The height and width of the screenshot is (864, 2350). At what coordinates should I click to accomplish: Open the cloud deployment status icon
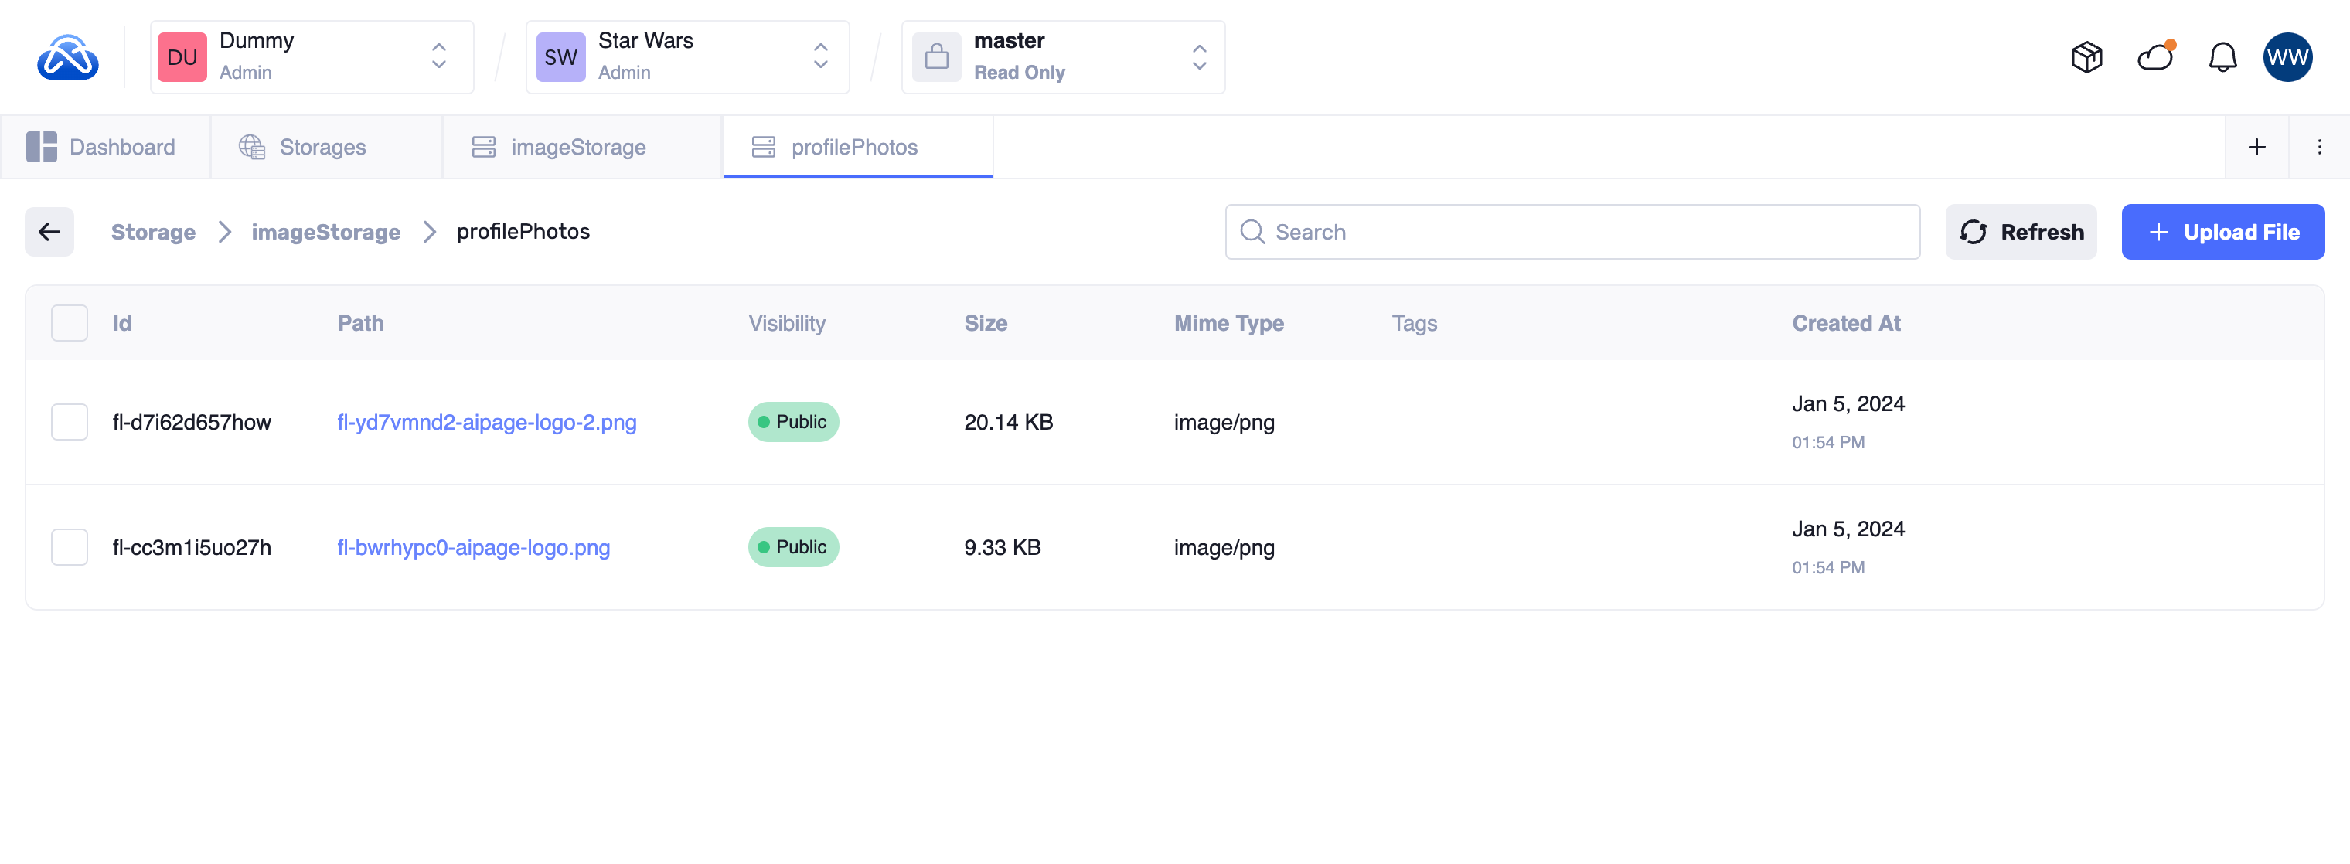tap(2154, 57)
